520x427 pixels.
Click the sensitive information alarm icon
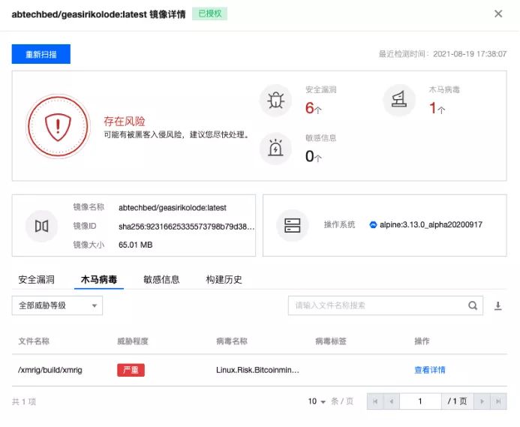[x=275, y=149]
